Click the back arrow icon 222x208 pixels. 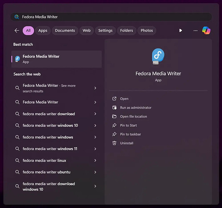coord(17,30)
